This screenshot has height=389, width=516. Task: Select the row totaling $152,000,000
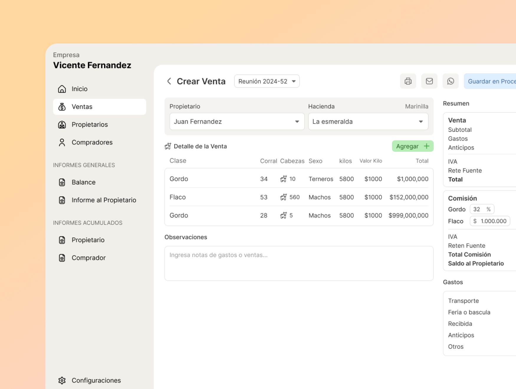pyautogui.click(x=299, y=197)
